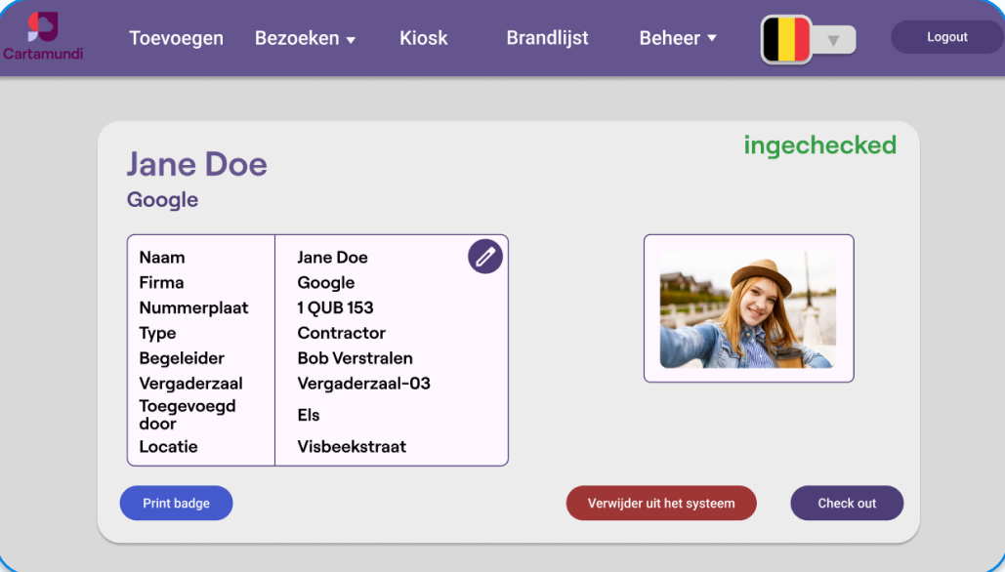Click the Type label
The image size is (1005, 572).
pos(157,333)
